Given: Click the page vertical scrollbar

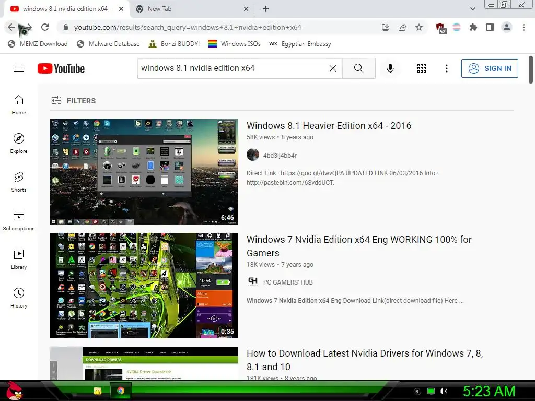Looking at the screenshot, I should click(531, 69).
